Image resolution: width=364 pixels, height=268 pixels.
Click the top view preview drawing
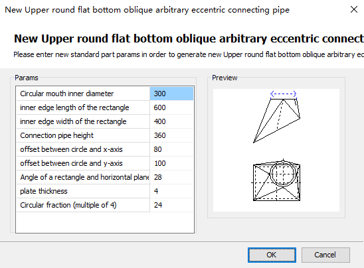pyautogui.click(x=276, y=180)
